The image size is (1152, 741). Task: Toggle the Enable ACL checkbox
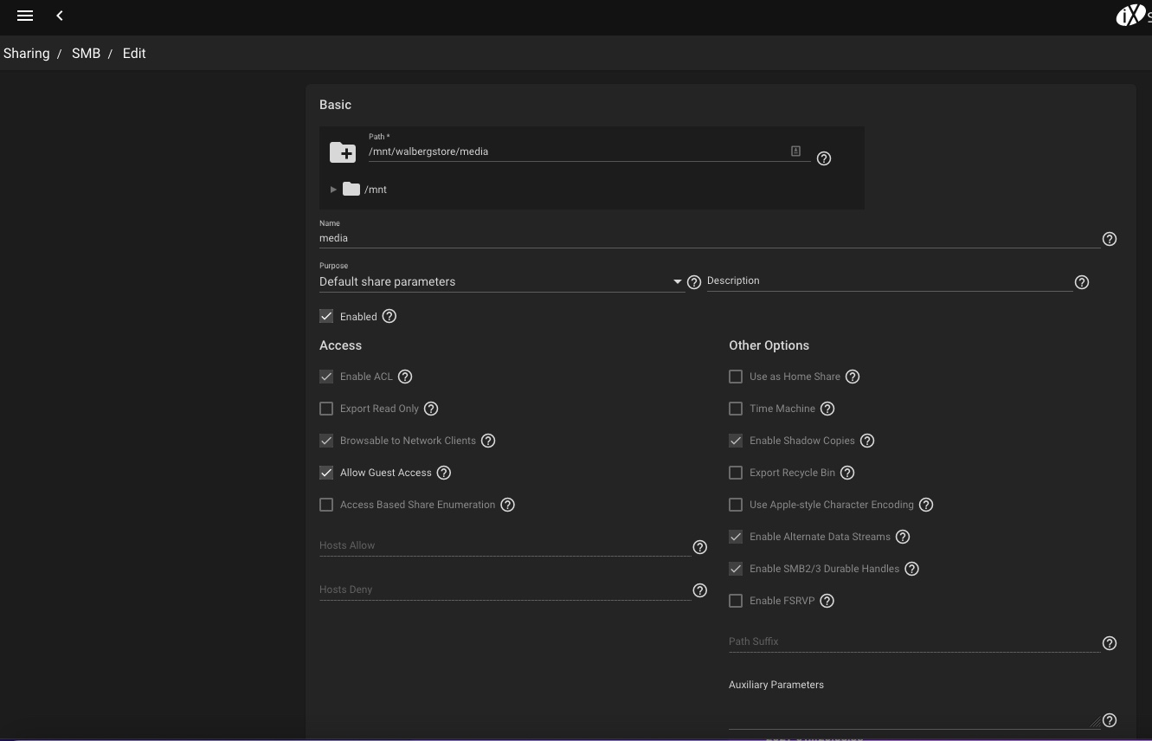(x=326, y=377)
